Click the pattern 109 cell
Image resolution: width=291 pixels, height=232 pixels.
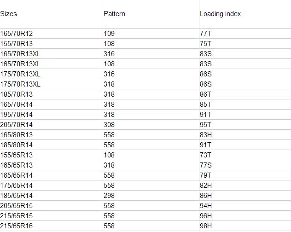(110, 34)
